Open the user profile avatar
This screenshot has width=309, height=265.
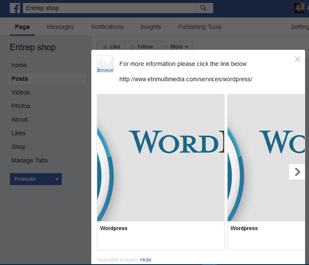pyautogui.click(x=299, y=8)
